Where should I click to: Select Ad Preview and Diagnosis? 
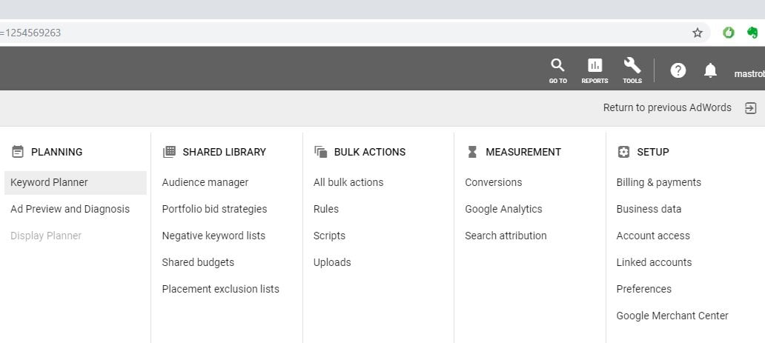click(x=70, y=209)
